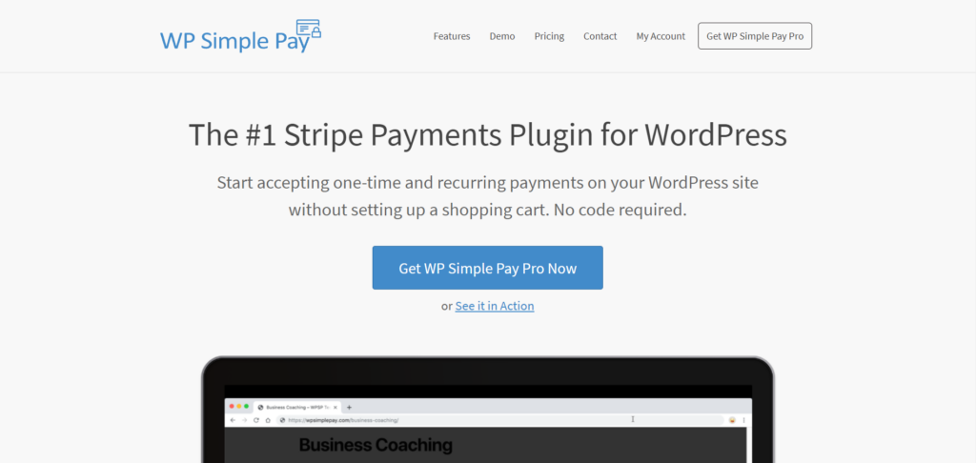976x463 pixels.
Task: Follow the See it in Action link
Action: pos(495,306)
